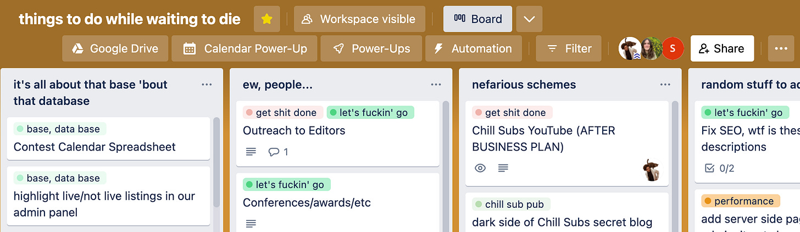
Task: Click the "it's all about that base" list title
Action: (x=91, y=93)
